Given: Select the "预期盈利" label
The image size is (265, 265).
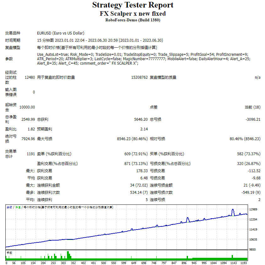Looking at the screenshot, I should coord(45,129).
